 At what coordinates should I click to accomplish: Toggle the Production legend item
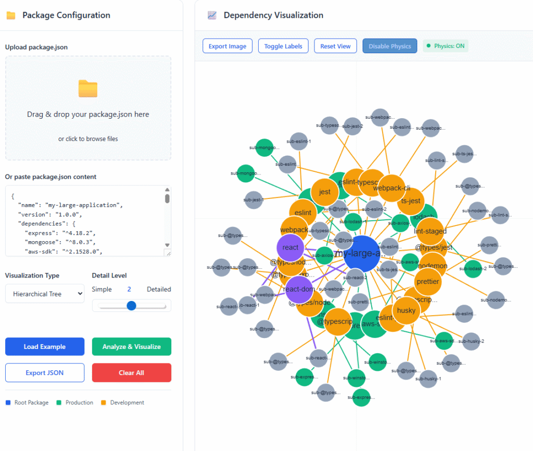pyautogui.click(x=74, y=403)
